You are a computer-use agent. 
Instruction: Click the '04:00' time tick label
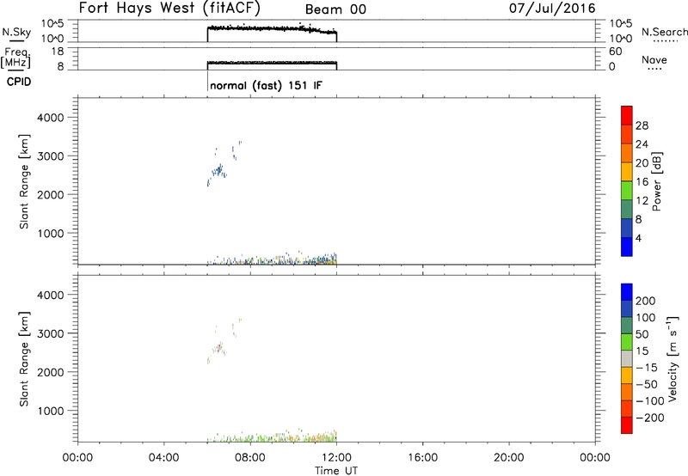point(163,458)
